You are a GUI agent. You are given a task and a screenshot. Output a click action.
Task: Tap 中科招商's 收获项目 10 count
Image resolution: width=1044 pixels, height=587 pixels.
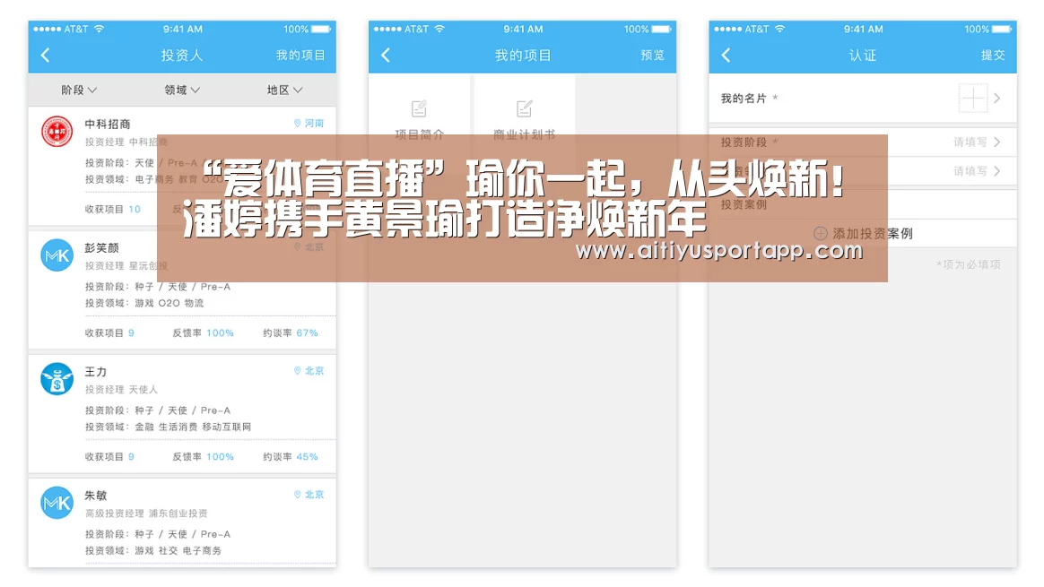pyautogui.click(x=135, y=209)
